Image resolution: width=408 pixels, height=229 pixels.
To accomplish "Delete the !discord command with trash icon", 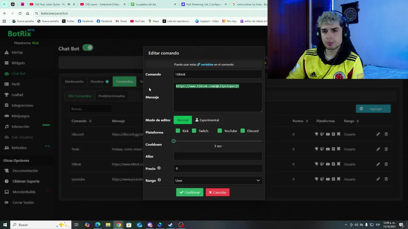I will coord(386,134).
